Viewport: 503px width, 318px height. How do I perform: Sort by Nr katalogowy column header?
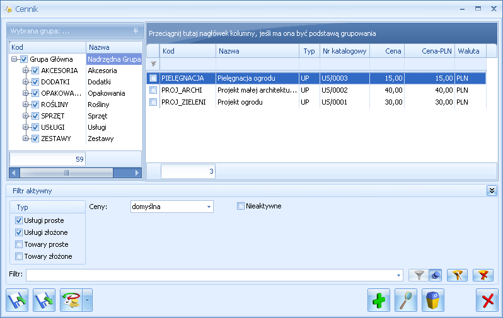345,51
